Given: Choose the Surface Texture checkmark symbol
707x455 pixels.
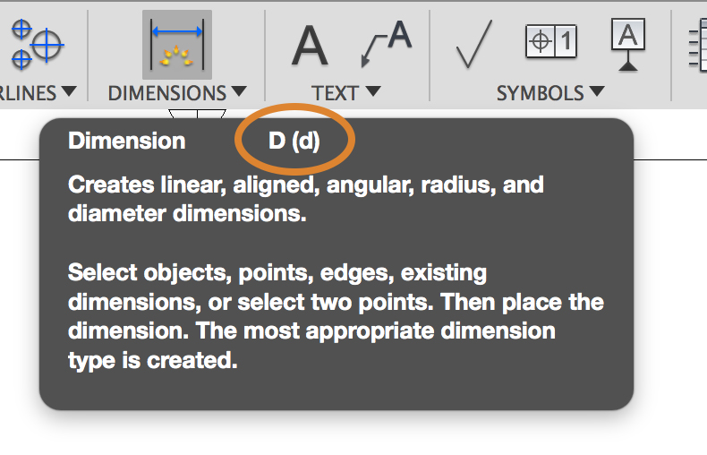Looking at the screenshot, I should (474, 45).
